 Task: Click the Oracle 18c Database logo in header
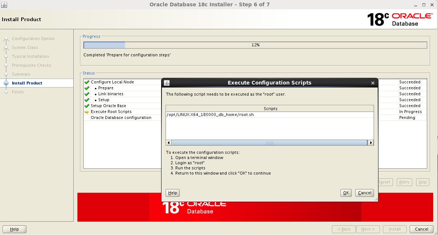tap(399, 19)
